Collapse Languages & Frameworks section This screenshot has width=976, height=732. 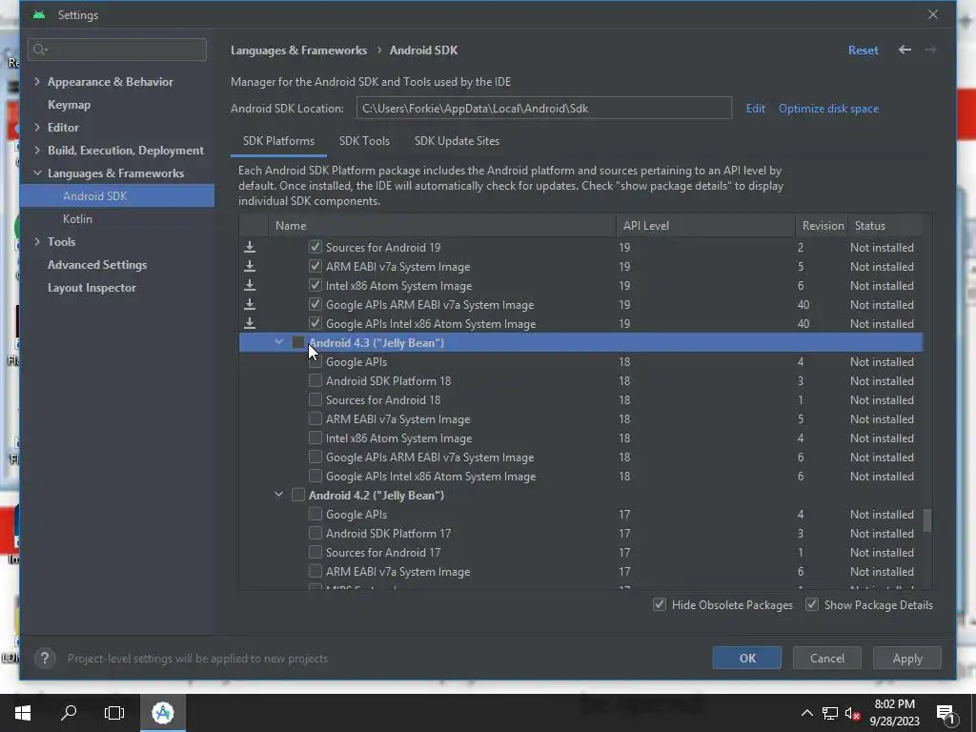point(37,173)
